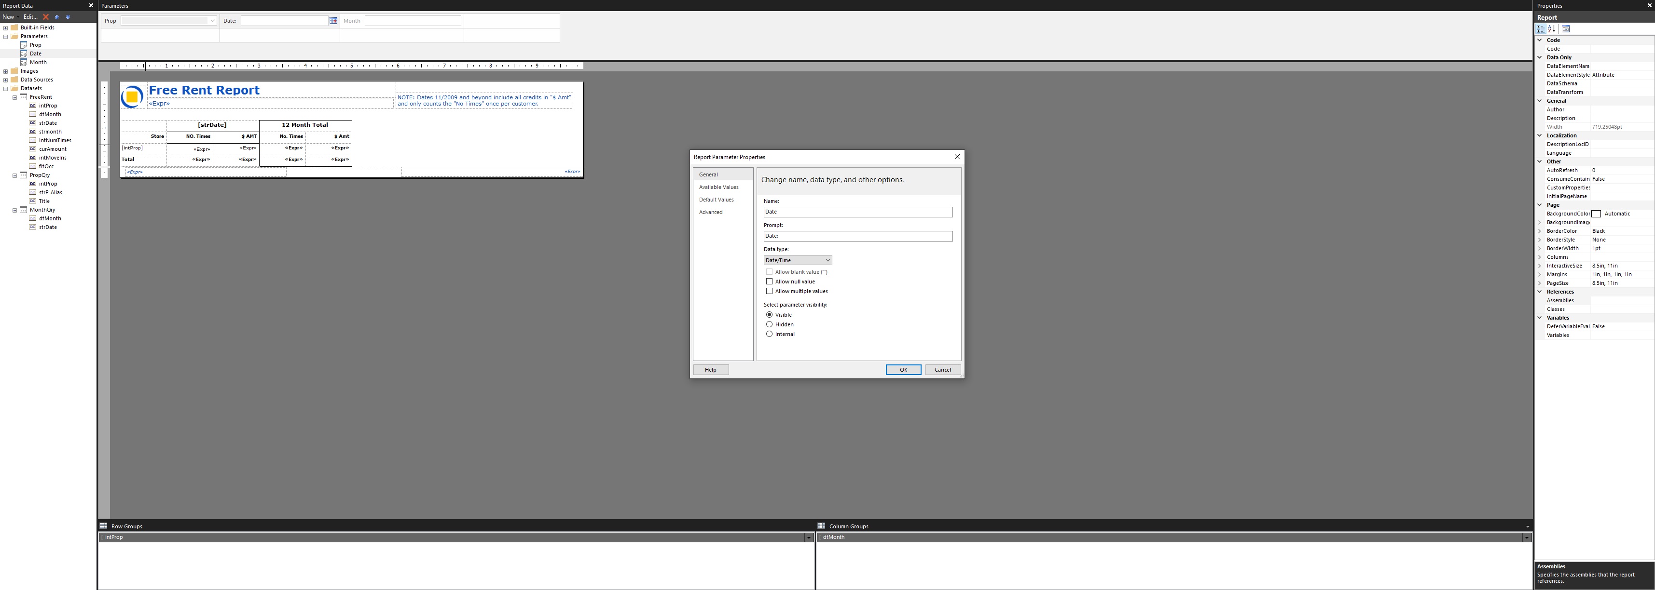Click the blue up arrow in Report Data toolbar

(56, 17)
